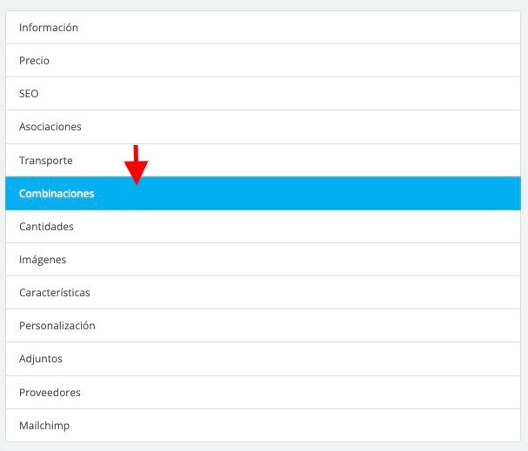Viewport: 528px width, 451px height.
Task: Go to the Personalización tab
Action: click(x=263, y=326)
